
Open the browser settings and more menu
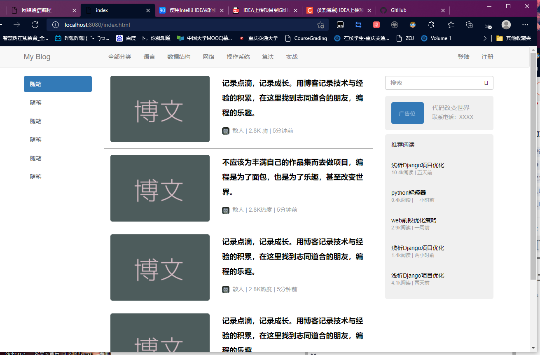525,25
